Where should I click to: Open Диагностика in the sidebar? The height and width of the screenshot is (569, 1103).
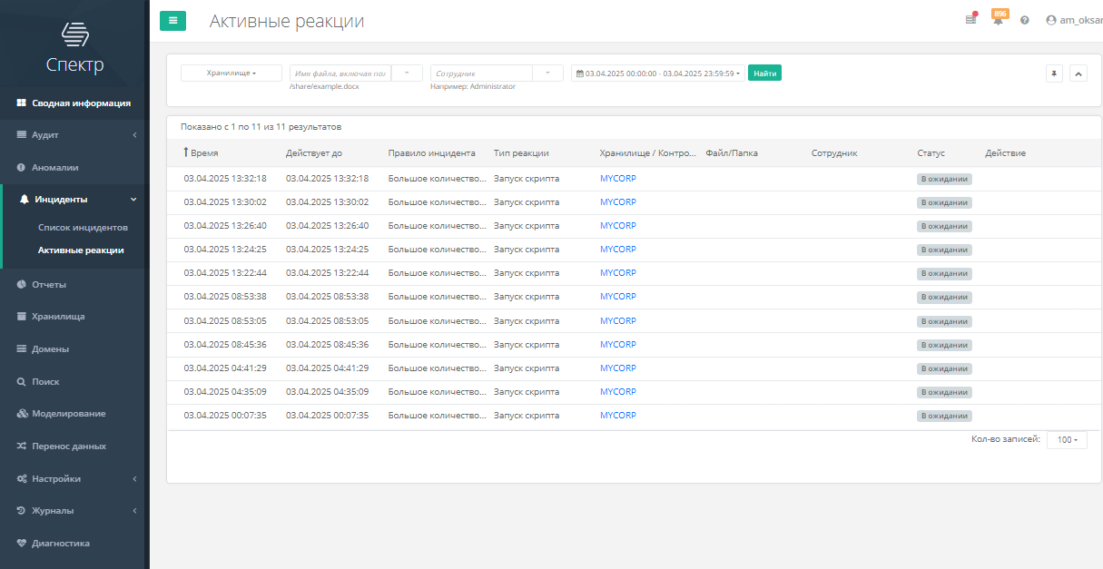coord(74,544)
